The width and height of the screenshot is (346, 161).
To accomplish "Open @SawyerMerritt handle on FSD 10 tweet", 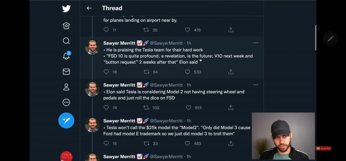I will (166, 43).
